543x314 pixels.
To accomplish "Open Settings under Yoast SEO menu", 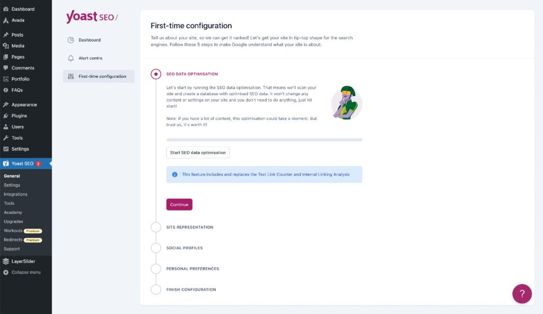I will click(x=12, y=185).
